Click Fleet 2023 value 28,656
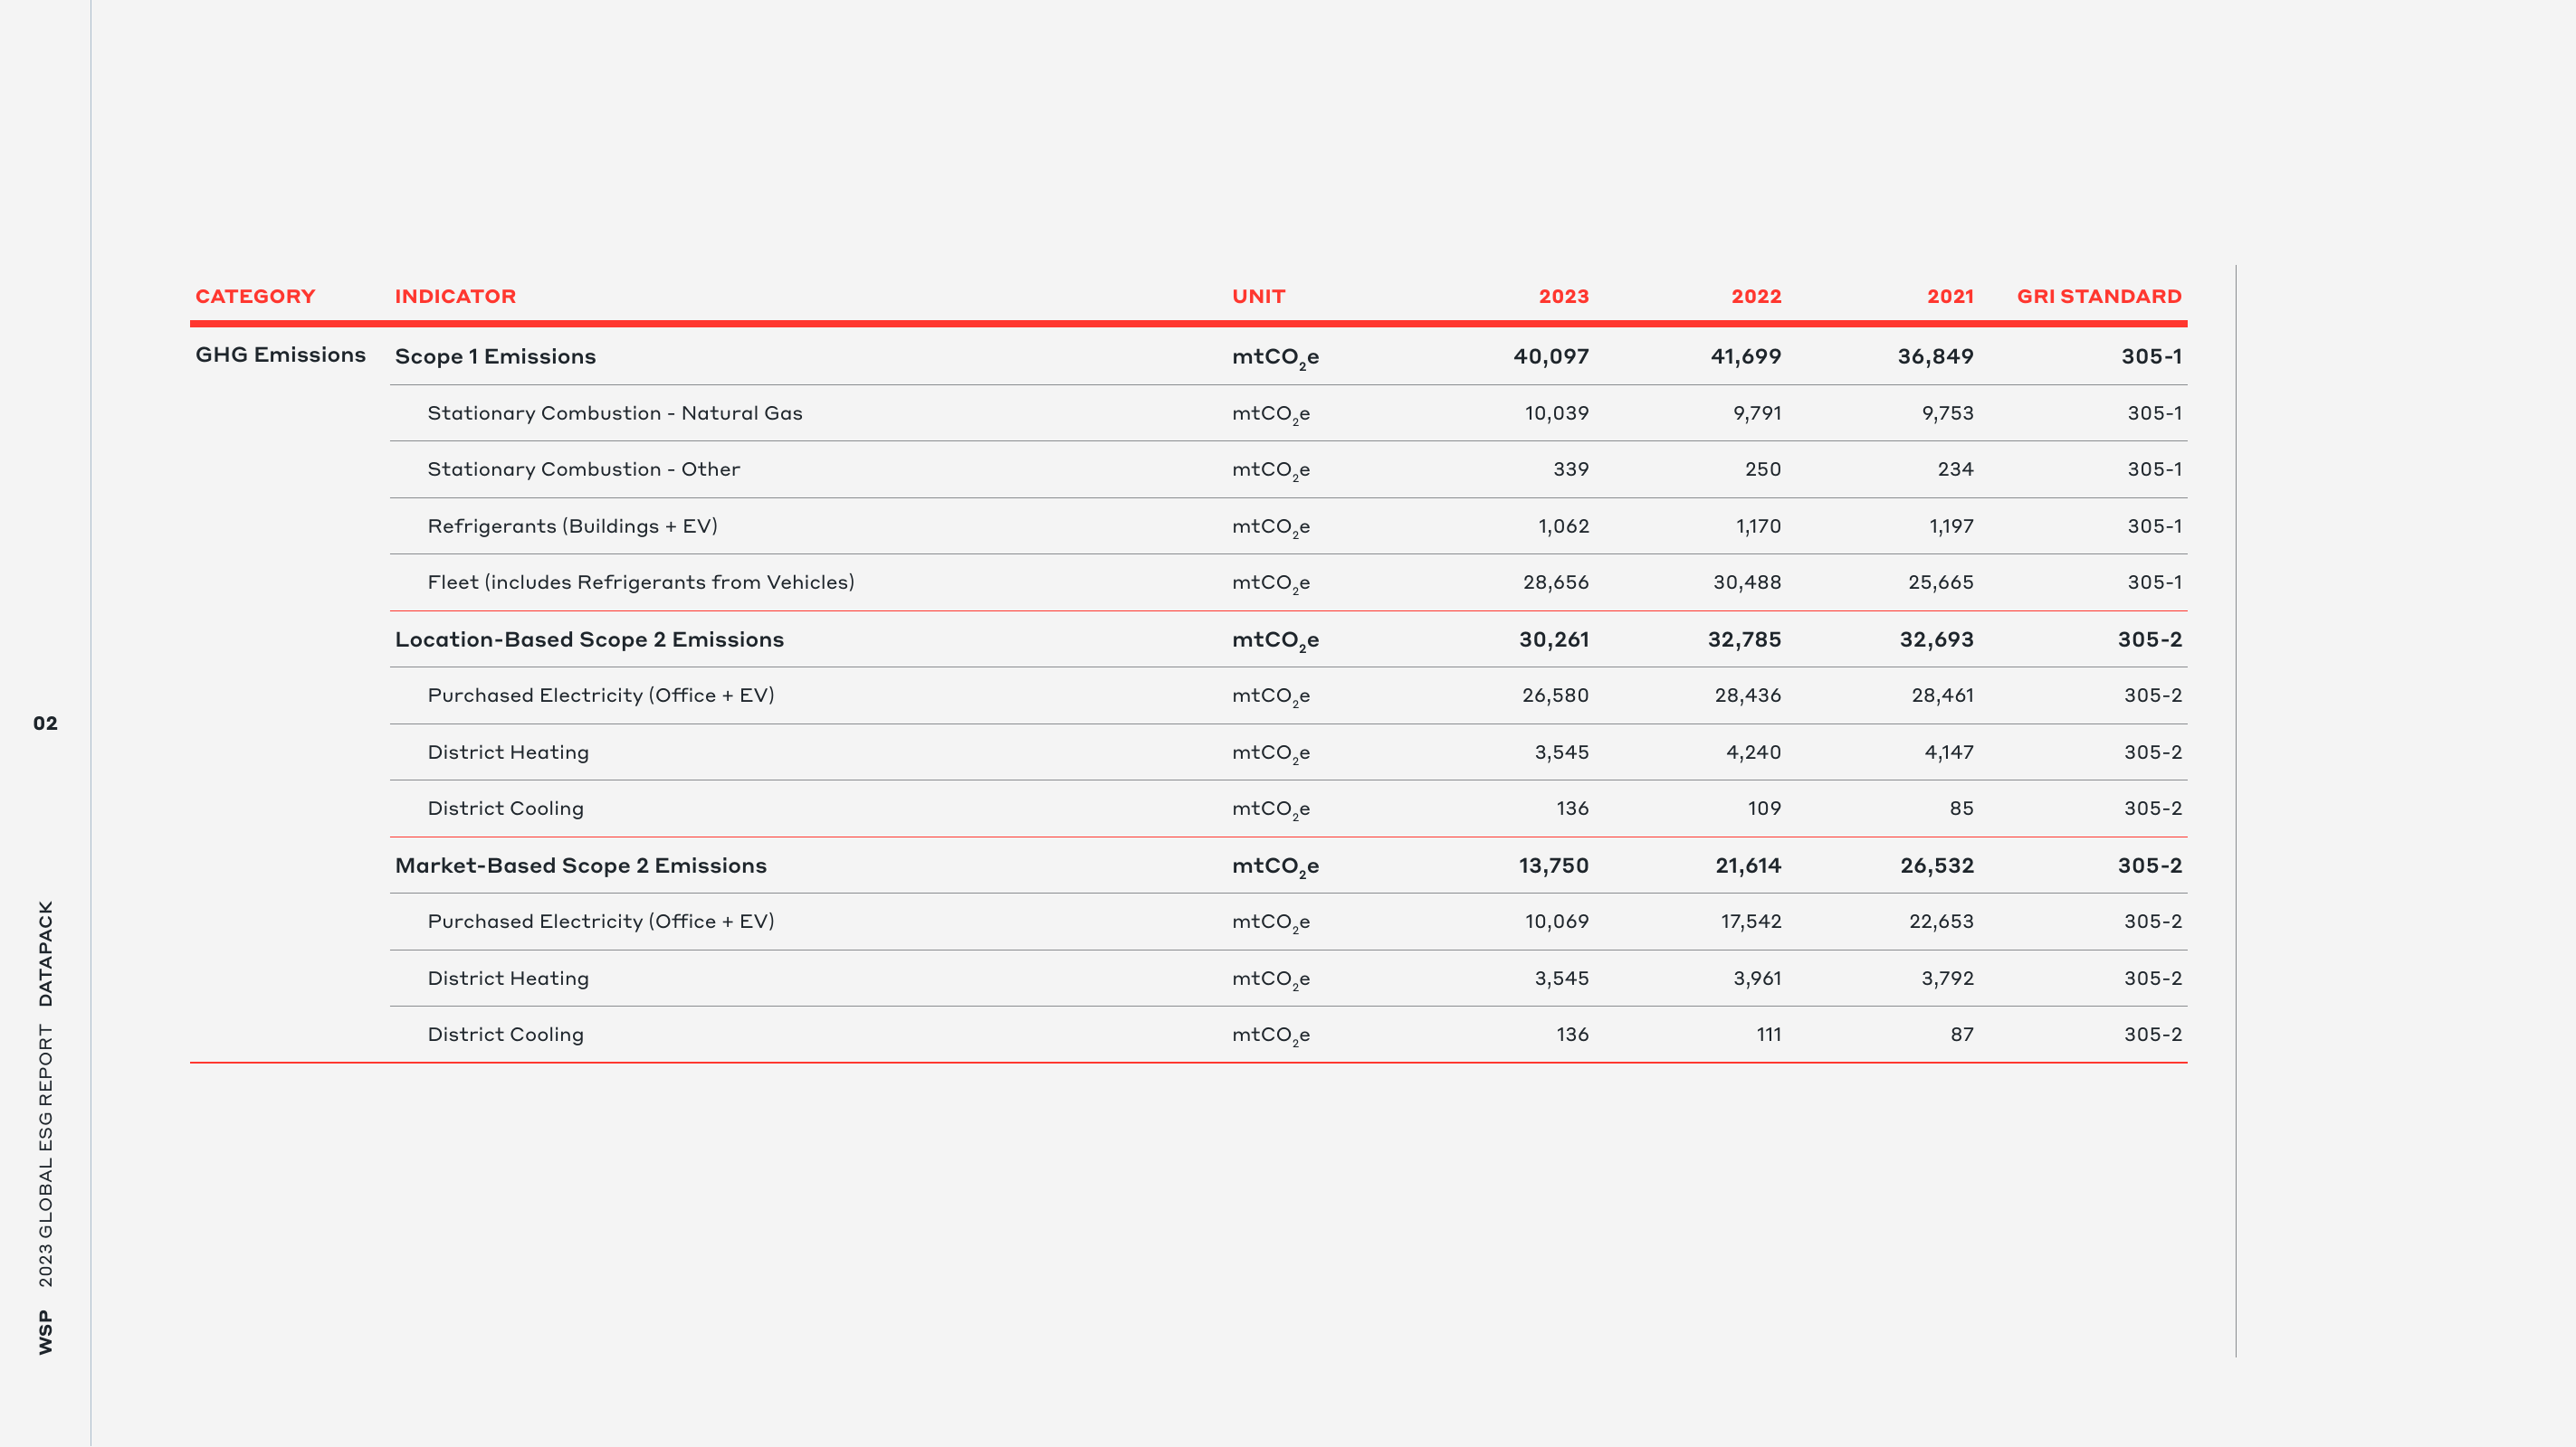Image resolution: width=2576 pixels, height=1447 pixels. point(1556,582)
